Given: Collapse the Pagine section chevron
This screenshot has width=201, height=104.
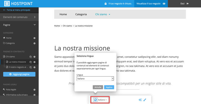Looking at the screenshot, I should [35, 25].
